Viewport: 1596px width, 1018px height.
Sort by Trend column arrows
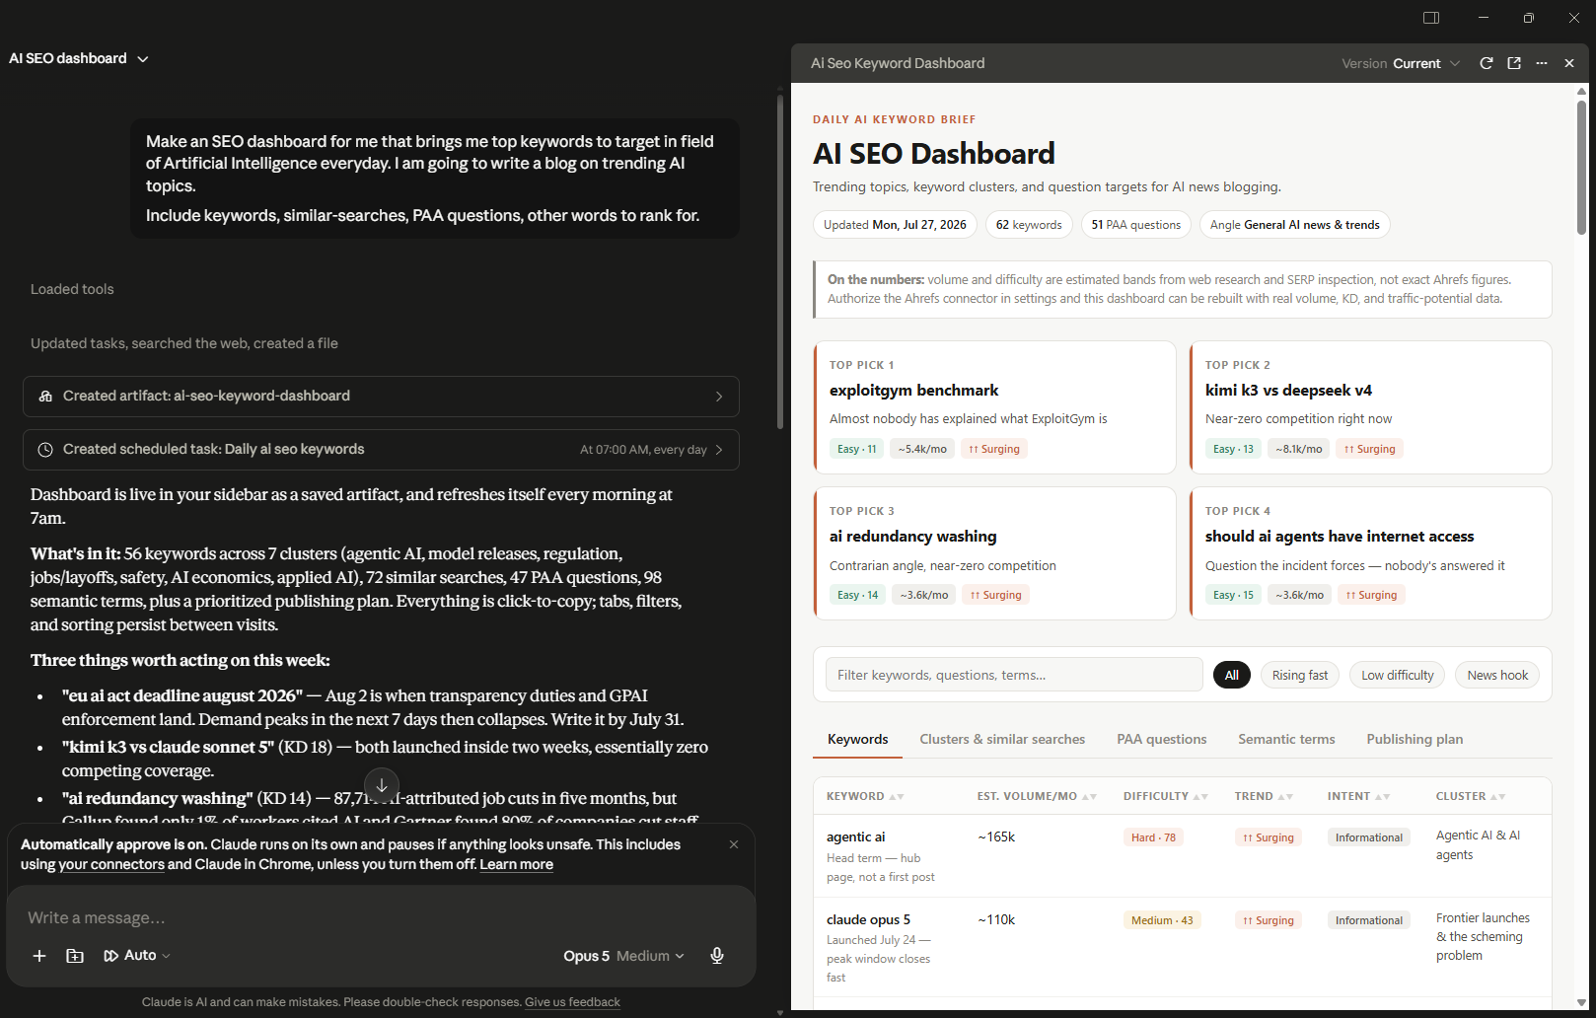tap(1285, 797)
